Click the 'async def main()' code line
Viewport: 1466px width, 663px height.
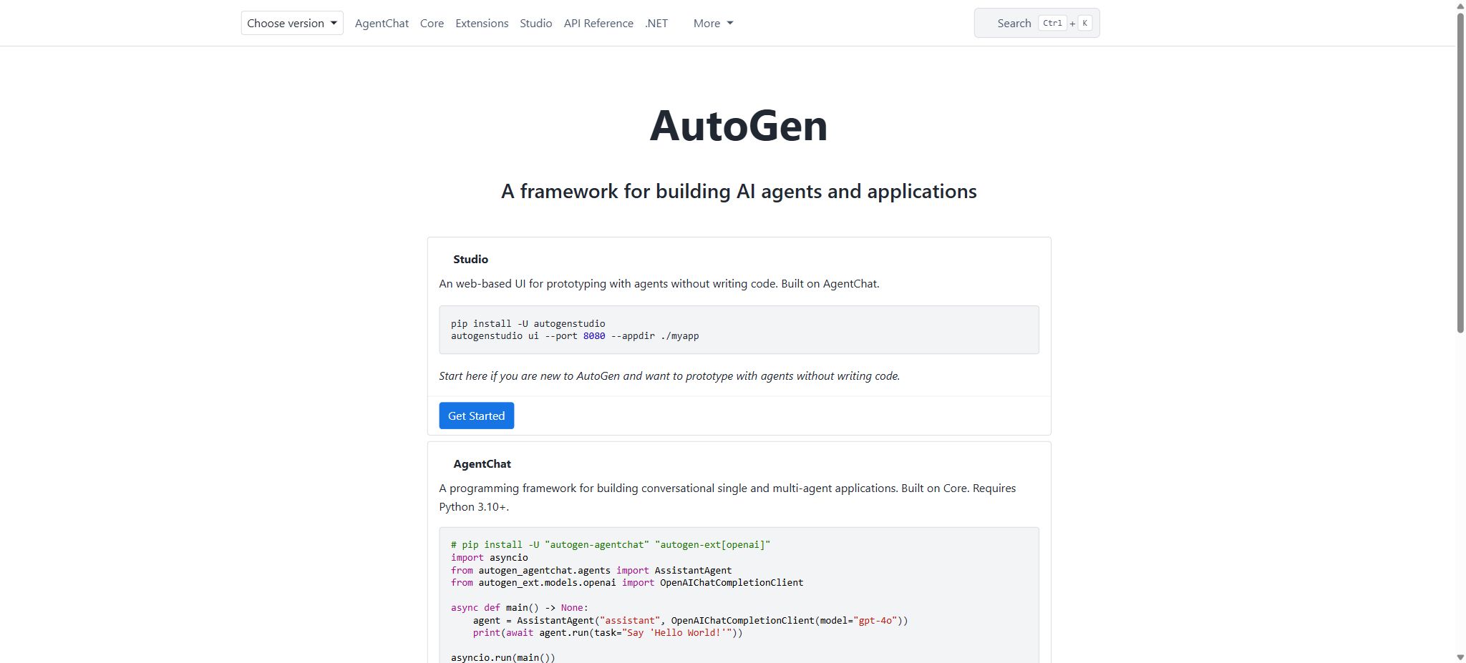[x=519, y=607]
